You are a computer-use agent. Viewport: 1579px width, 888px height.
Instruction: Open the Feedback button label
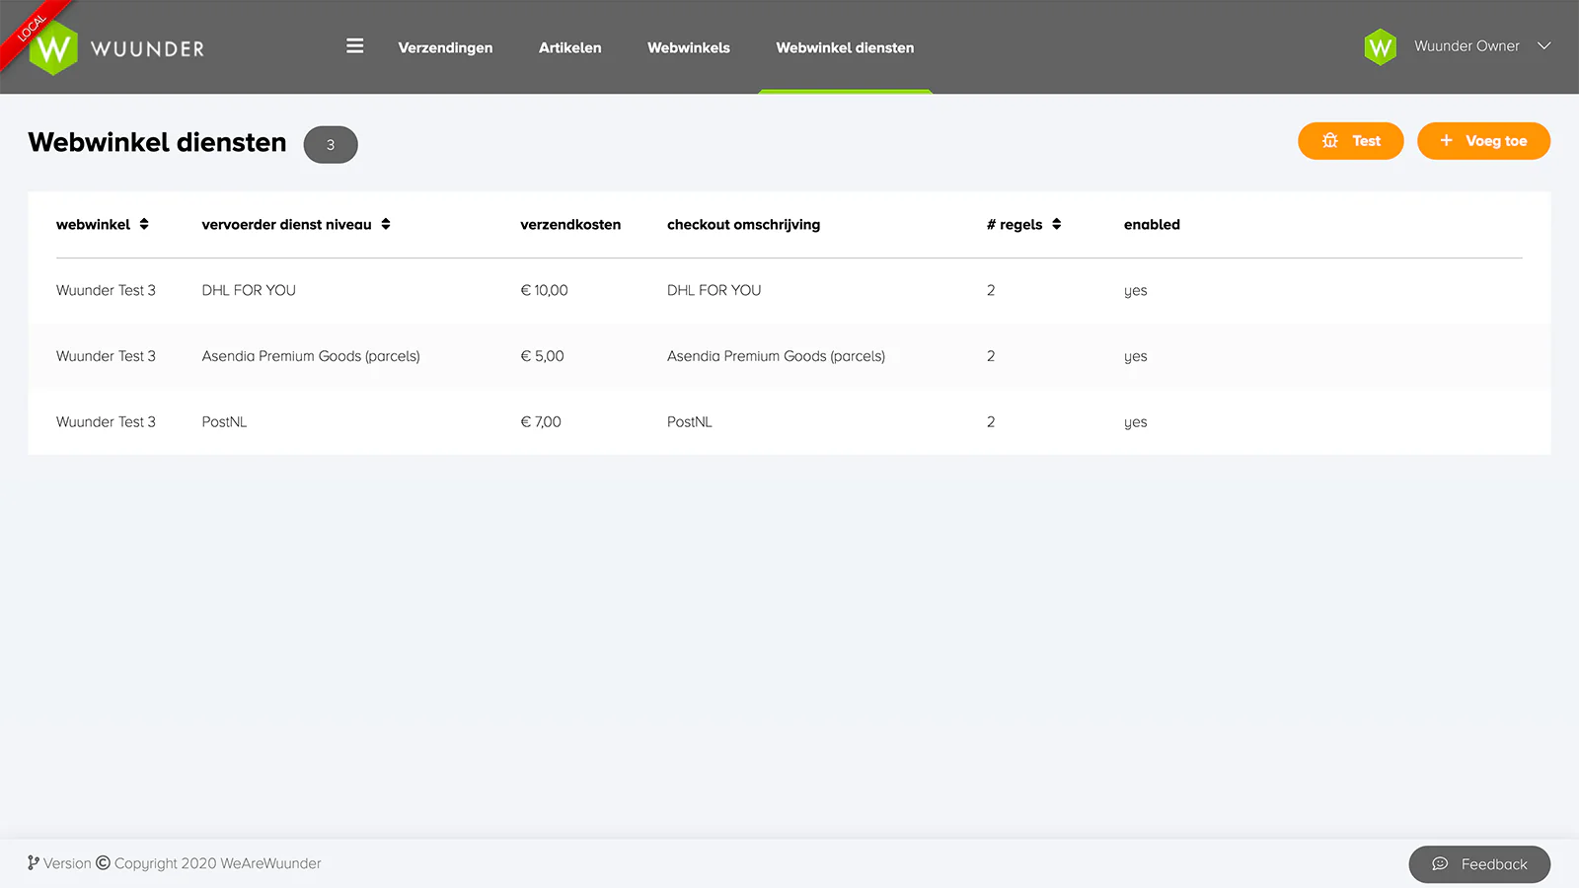click(1494, 864)
